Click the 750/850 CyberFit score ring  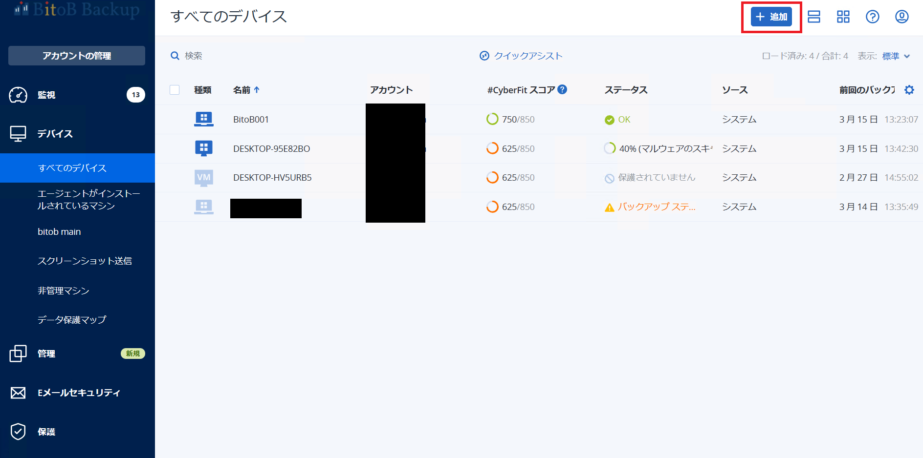click(492, 119)
